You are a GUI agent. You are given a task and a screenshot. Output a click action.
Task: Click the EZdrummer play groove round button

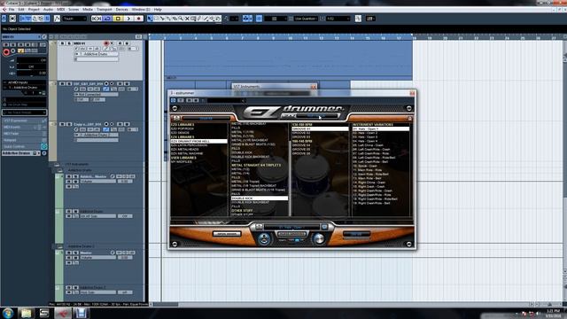point(265,239)
